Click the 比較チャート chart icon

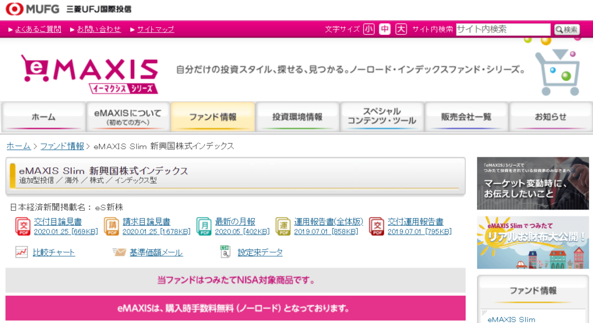(21, 252)
